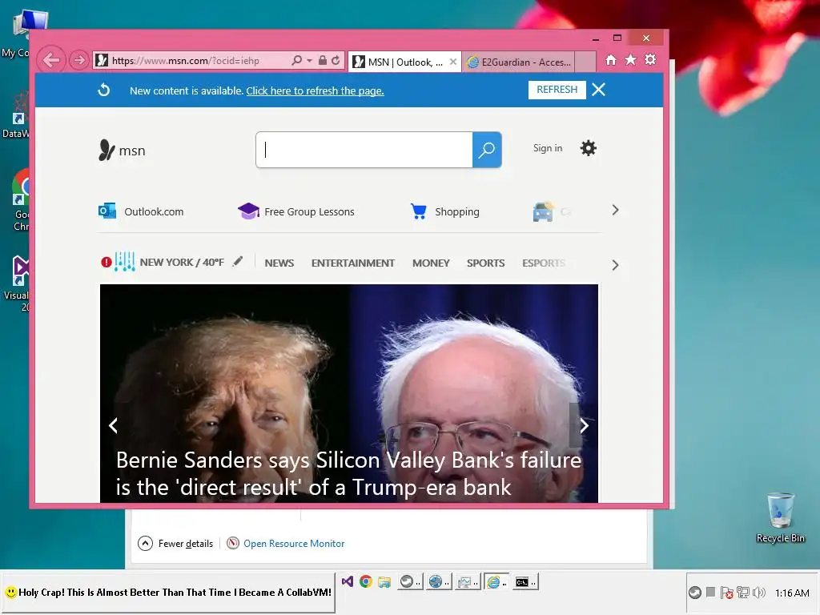Click the security lock icon in address bar
The width and height of the screenshot is (820, 615).
(x=323, y=60)
